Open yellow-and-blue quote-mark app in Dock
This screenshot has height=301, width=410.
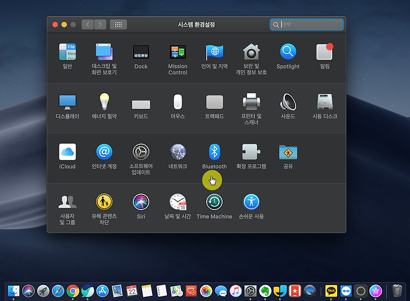280,291
